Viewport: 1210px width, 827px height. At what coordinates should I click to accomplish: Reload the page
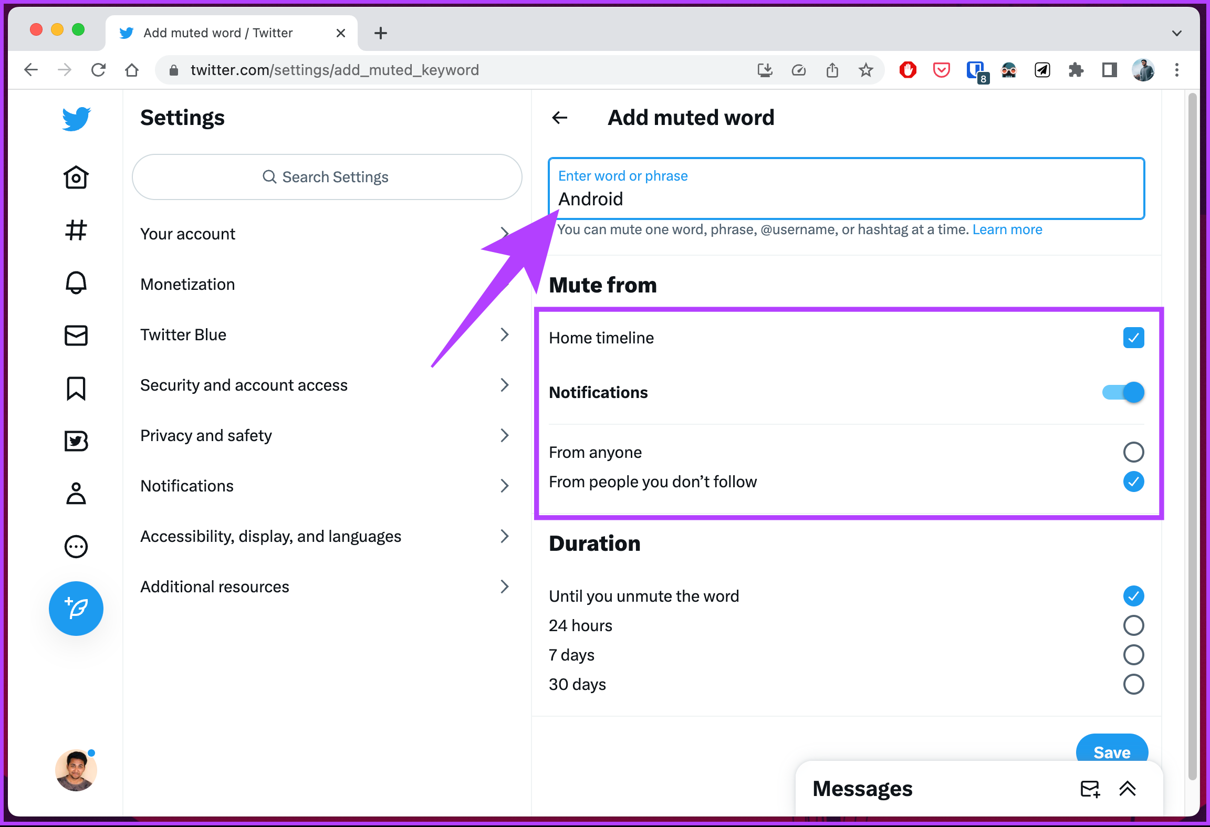98,70
